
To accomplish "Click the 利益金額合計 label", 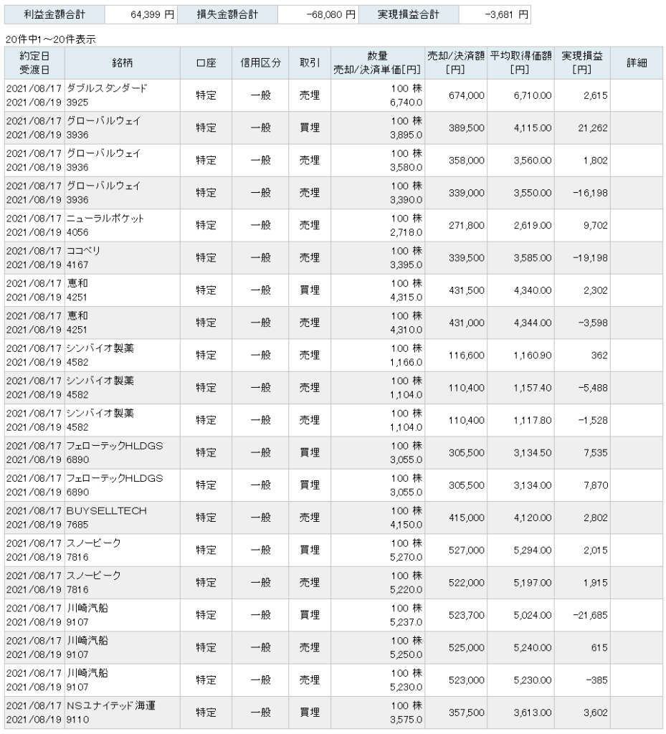I will 54,14.
